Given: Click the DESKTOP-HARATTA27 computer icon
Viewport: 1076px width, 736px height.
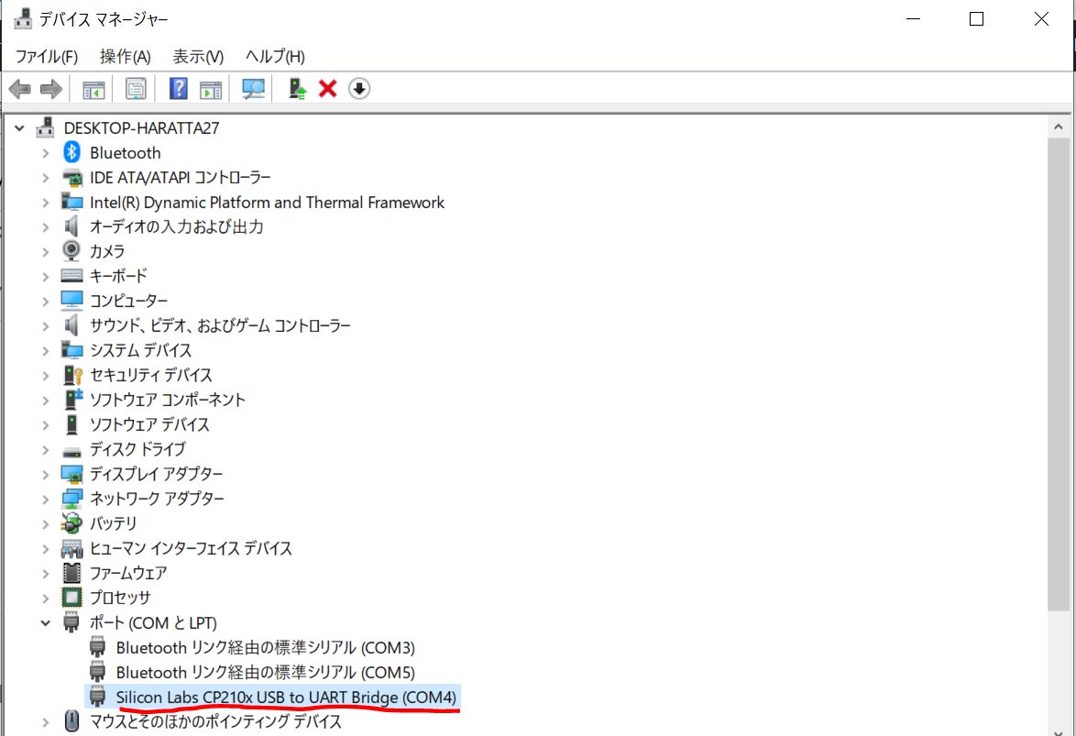Looking at the screenshot, I should click(x=45, y=127).
